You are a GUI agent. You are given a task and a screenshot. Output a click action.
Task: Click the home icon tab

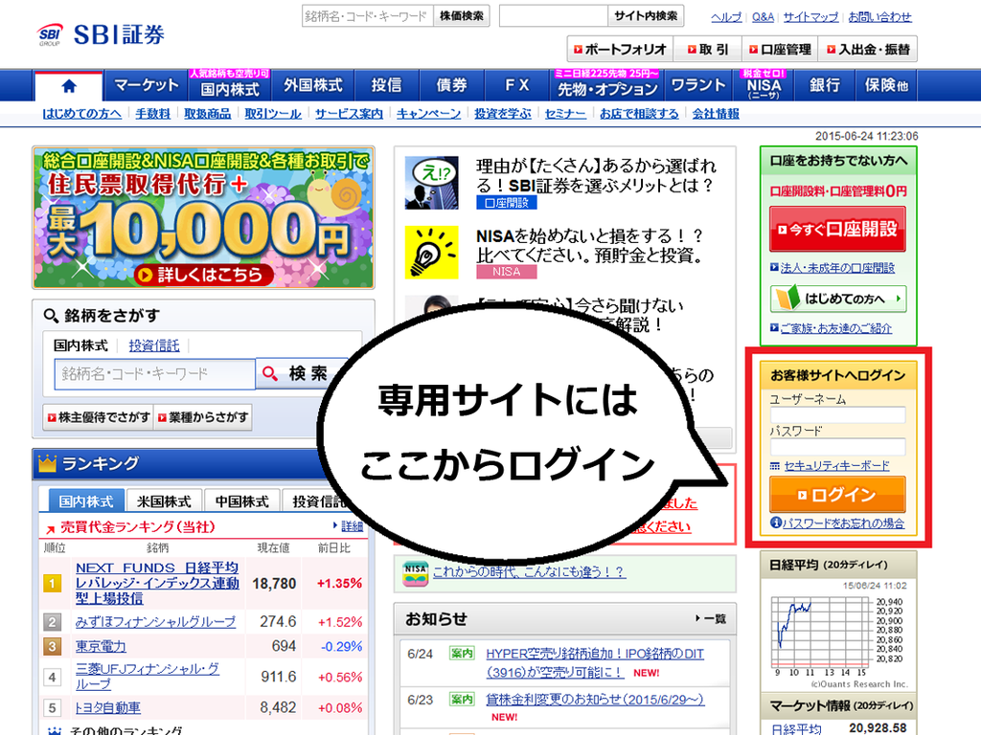click(68, 85)
